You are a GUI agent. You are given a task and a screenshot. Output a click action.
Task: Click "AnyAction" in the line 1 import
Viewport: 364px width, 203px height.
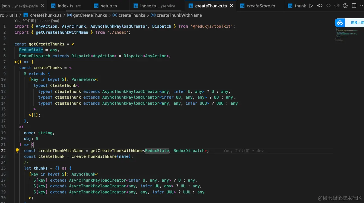pyautogui.click(x=47, y=26)
